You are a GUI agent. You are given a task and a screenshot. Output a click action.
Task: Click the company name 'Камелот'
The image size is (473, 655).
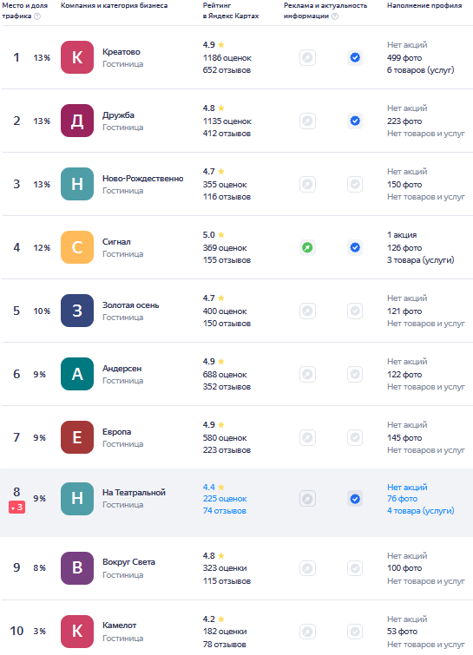[x=119, y=626]
